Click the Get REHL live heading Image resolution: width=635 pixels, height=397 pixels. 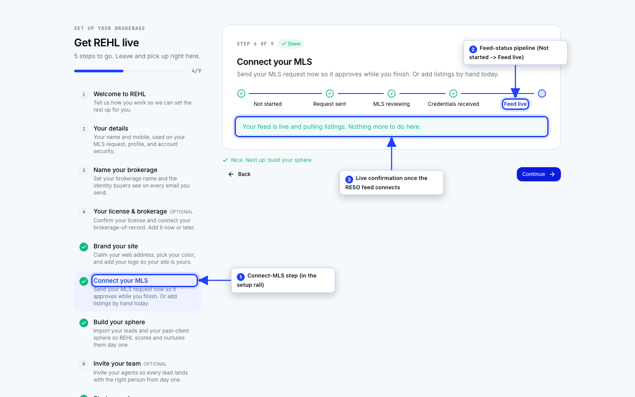pyautogui.click(x=107, y=43)
